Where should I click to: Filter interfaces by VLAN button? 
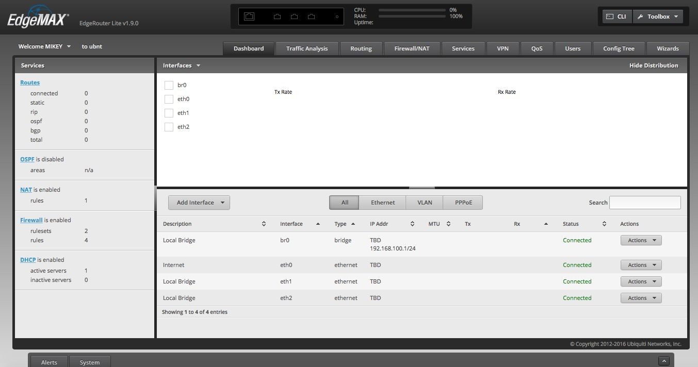[x=424, y=203]
